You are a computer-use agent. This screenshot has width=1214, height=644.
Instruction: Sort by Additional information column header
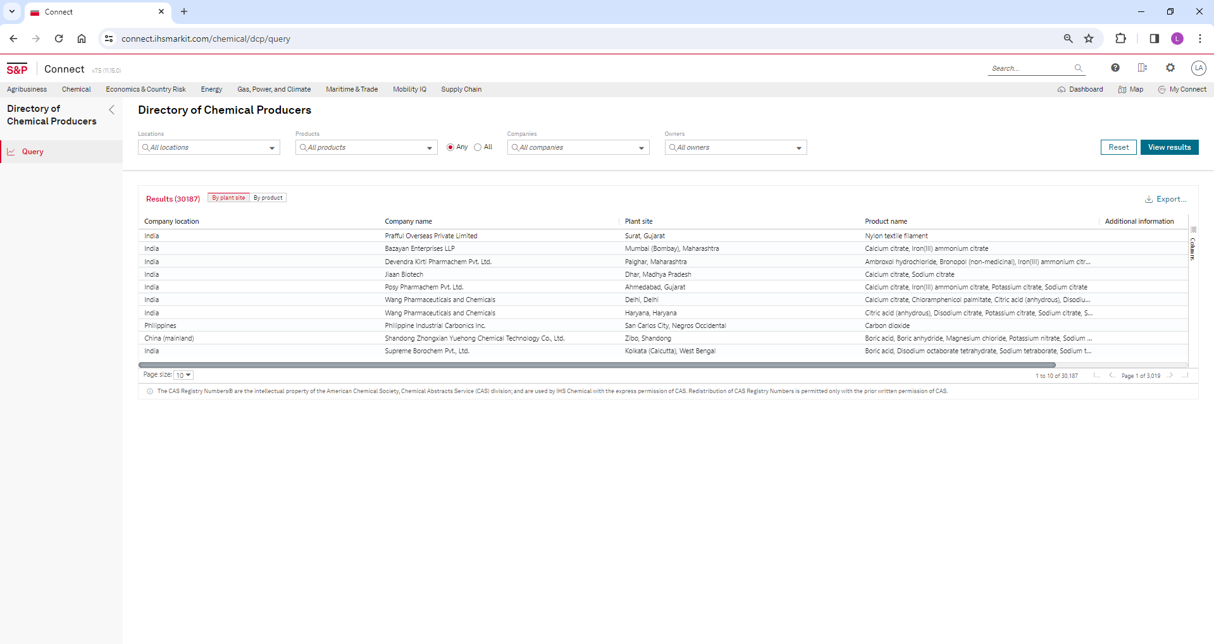tap(1139, 222)
